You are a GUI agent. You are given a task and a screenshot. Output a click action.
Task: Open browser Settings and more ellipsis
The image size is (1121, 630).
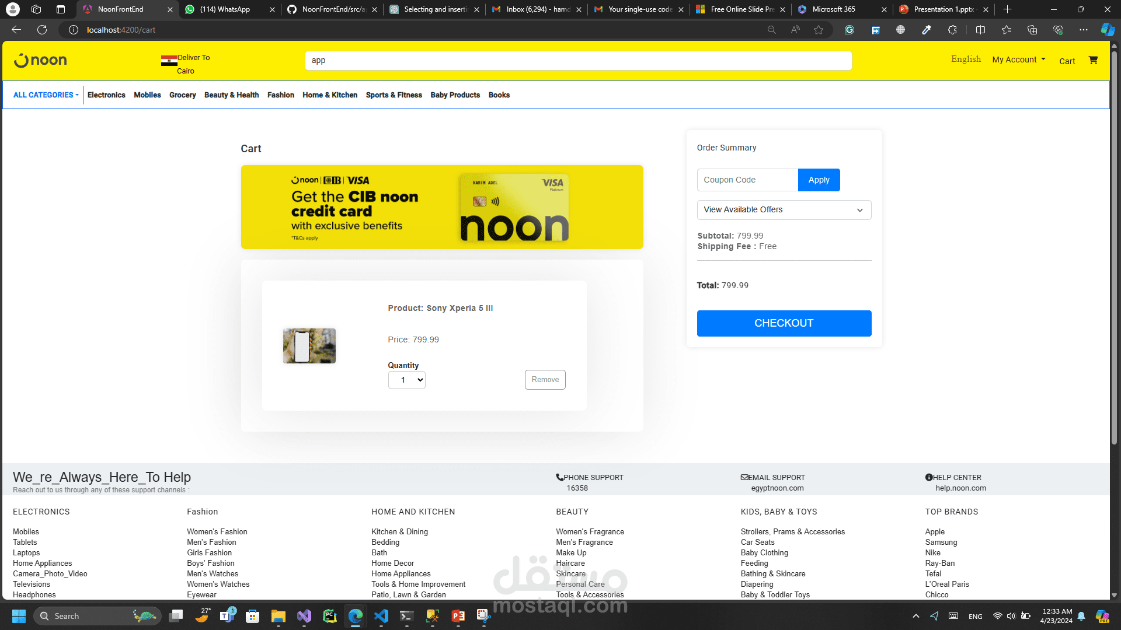coord(1084,30)
